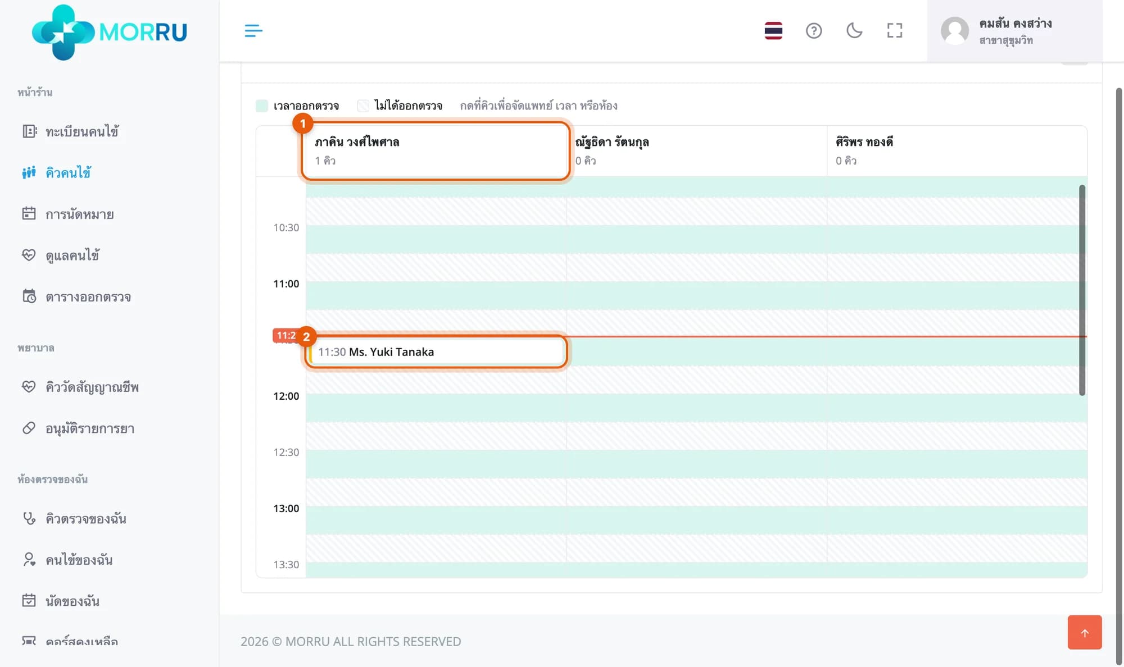Enter fullscreen mode icon

point(895,31)
